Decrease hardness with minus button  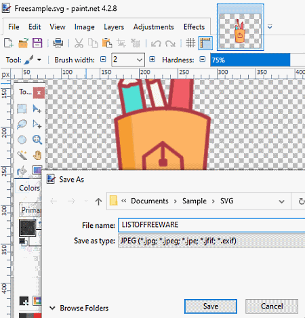(203, 59)
